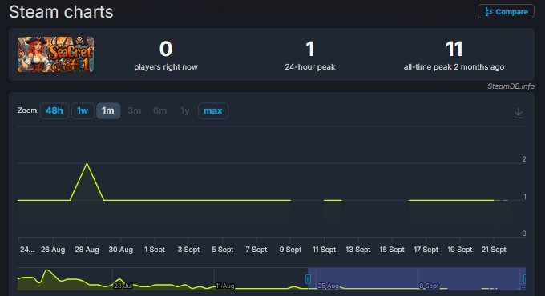Click 'all-time peak 2 months ago' text
This screenshot has width=545, height=296.
tap(454, 67)
